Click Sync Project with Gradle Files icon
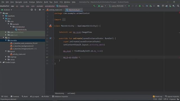The height and width of the screenshot is (101, 180). pos(166,6)
